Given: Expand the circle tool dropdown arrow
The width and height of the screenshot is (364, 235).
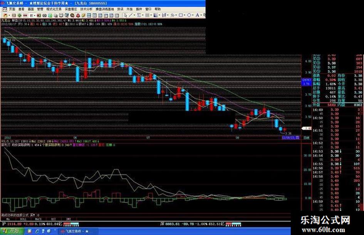Looking at the screenshot, I should [x=193, y=15].
